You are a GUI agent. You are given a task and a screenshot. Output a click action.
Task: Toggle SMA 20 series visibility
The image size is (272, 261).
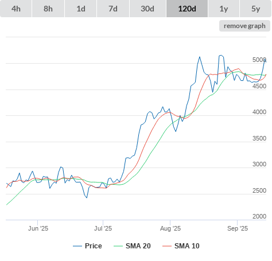138,246
